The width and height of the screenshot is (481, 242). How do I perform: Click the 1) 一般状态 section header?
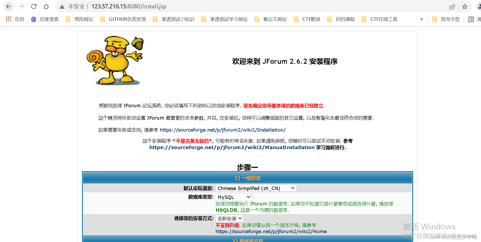click(247, 178)
